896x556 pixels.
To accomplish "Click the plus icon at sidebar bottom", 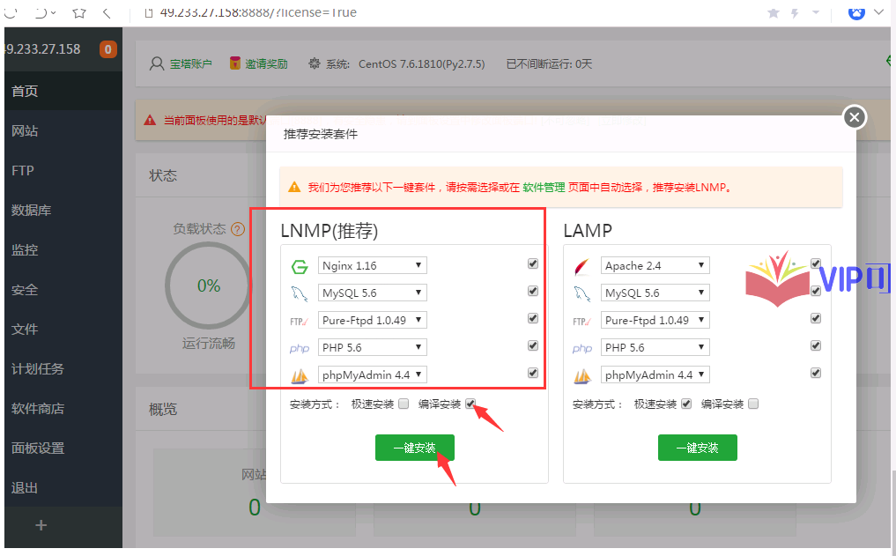I will [41, 525].
